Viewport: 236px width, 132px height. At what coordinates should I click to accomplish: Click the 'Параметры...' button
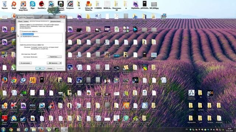click(x=54, y=57)
